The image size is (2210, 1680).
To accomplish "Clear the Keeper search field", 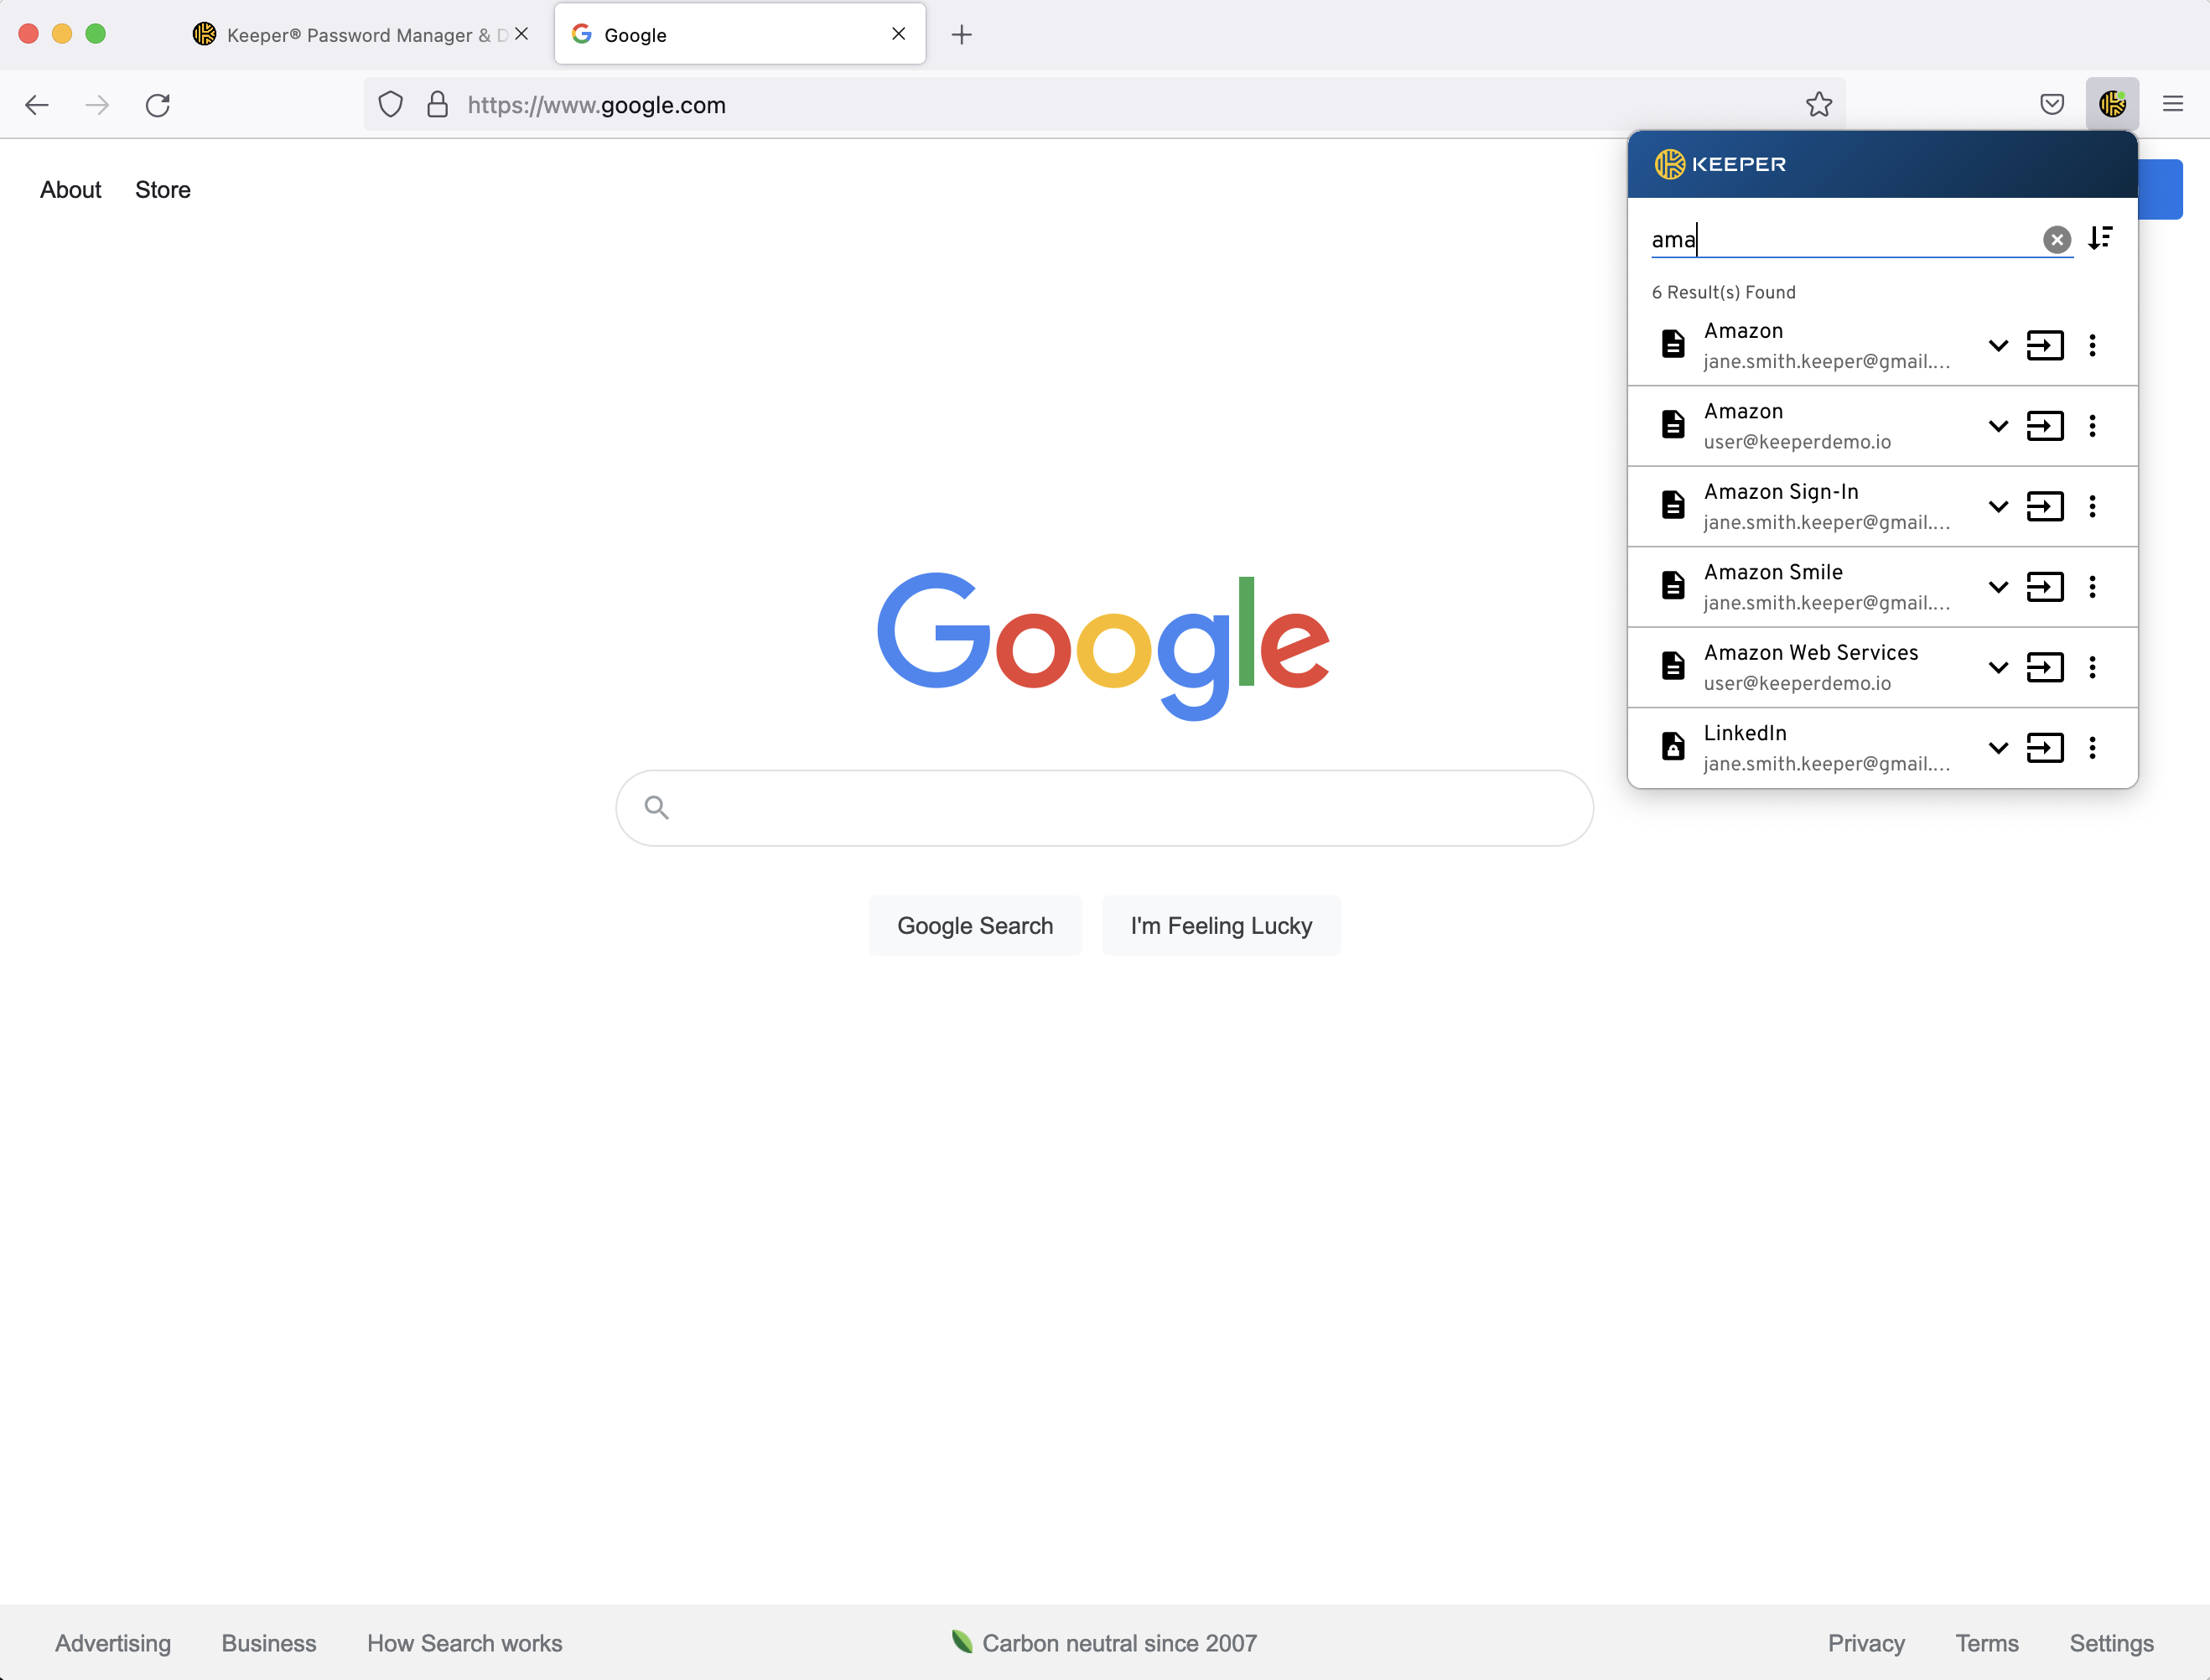I will pos(2056,240).
